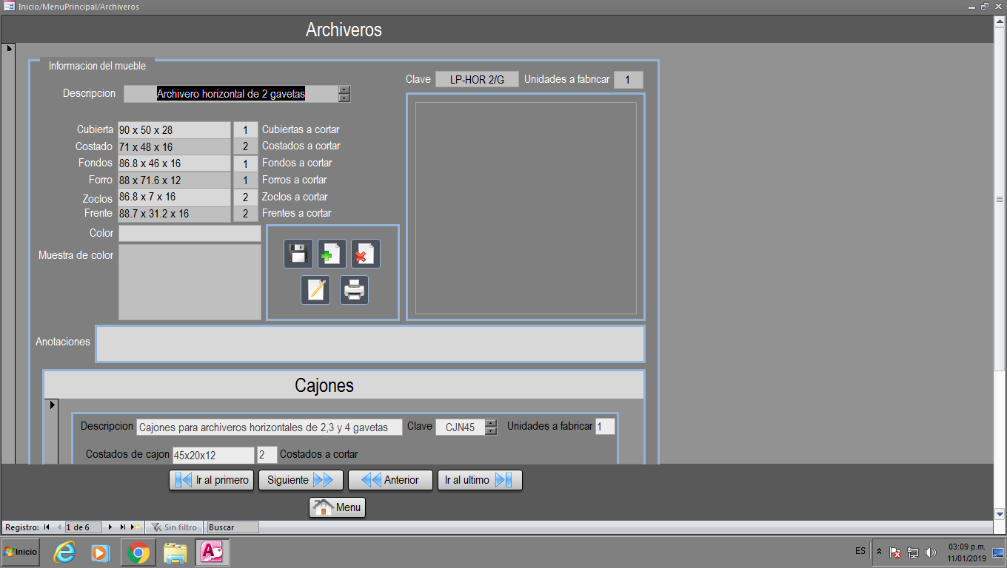Image resolution: width=1007 pixels, height=568 pixels.
Task: Click the Sin filtro filter indicator
Action: pos(175,527)
